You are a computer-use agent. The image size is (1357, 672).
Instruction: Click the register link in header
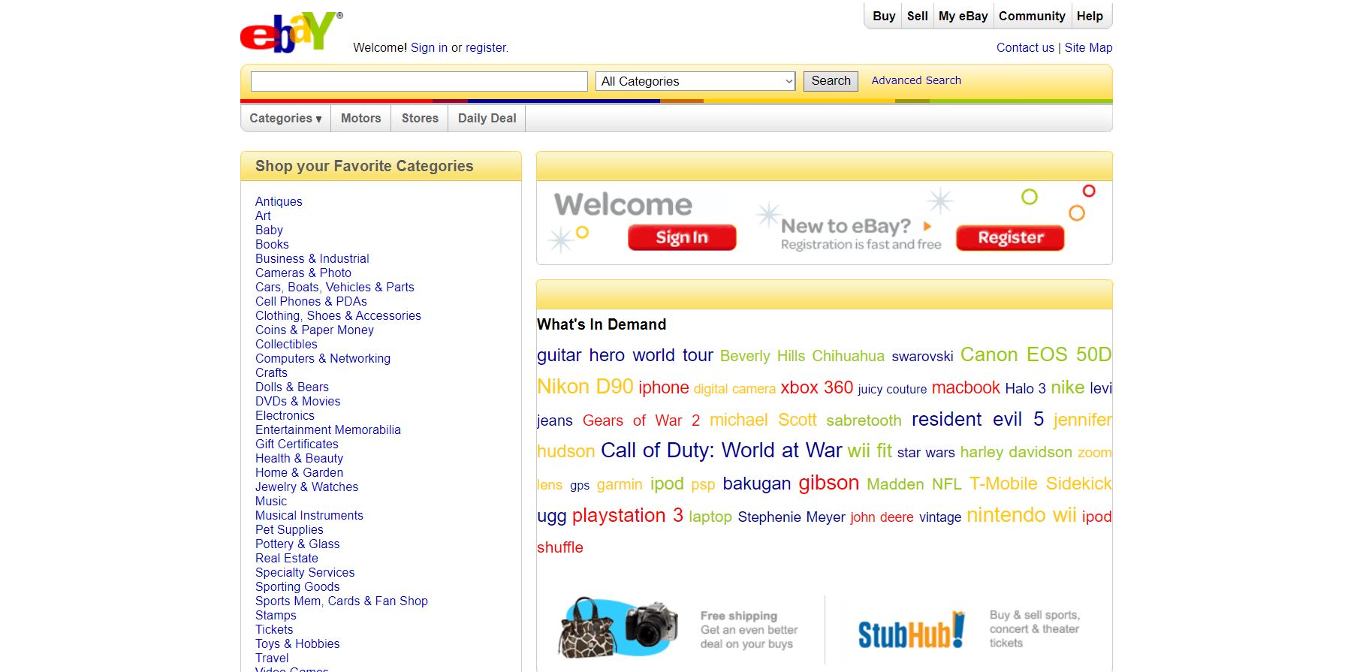[x=486, y=47]
